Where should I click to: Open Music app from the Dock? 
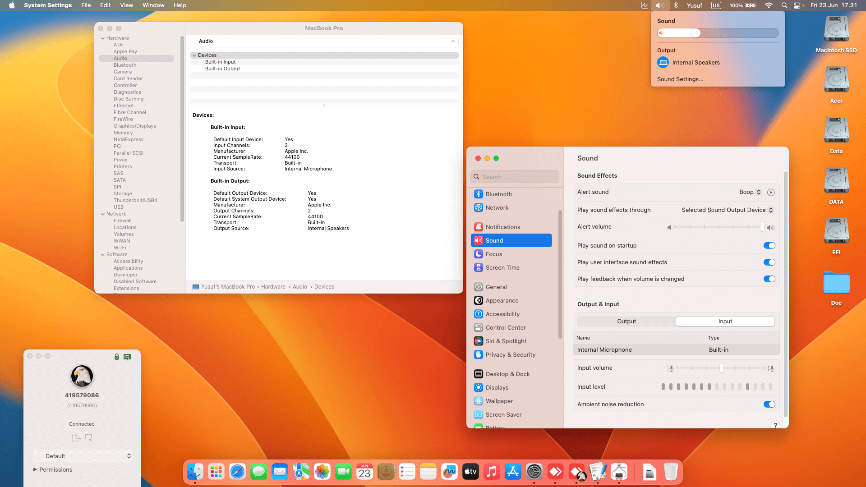tap(492, 472)
